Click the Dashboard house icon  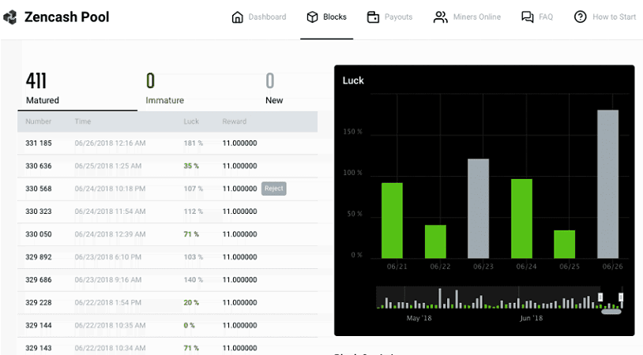point(237,17)
